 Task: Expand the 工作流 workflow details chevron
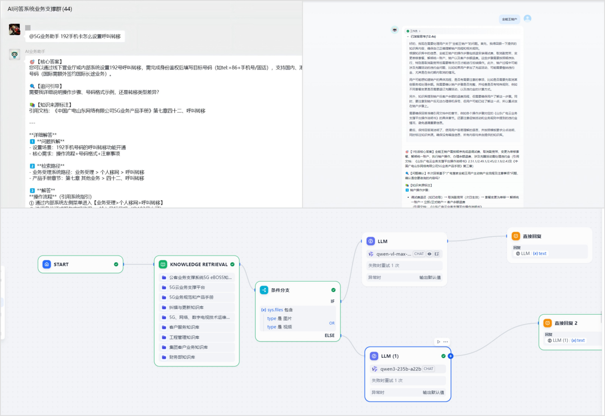pos(420,31)
